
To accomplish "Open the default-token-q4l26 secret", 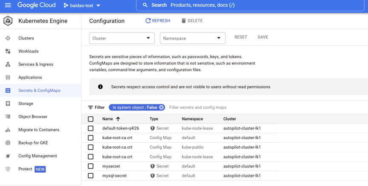I will pyautogui.click(x=121, y=128).
